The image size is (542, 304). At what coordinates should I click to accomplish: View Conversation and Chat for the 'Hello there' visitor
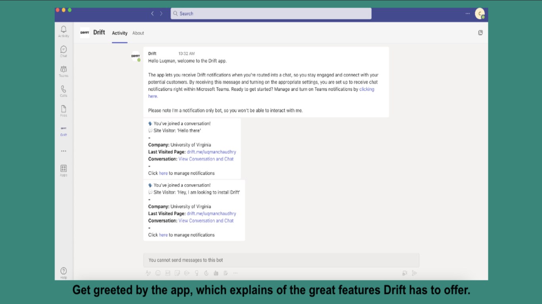coord(206,159)
